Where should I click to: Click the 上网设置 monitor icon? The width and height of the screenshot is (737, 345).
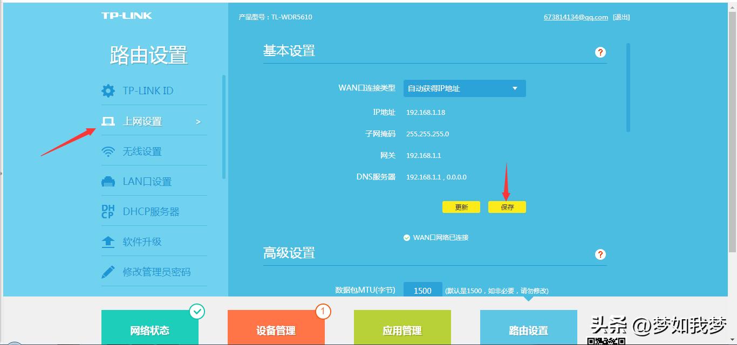tap(108, 121)
